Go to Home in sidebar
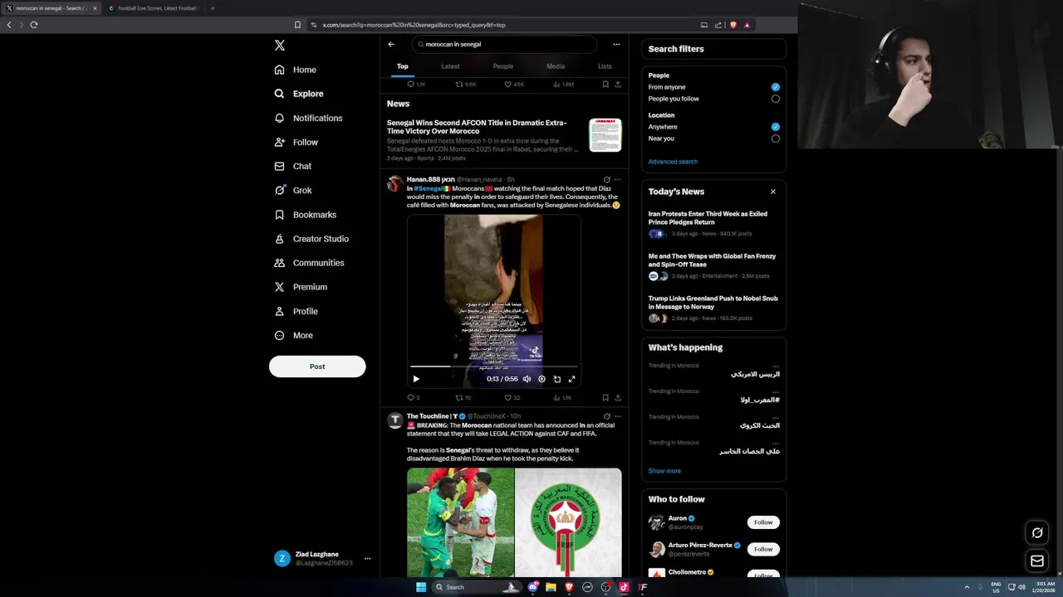The width and height of the screenshot is (1063, 597). [296, 70]
